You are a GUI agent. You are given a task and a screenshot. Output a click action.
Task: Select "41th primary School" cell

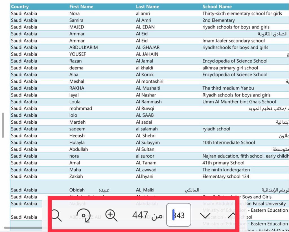pyautogui.click(x=223, y=163)
